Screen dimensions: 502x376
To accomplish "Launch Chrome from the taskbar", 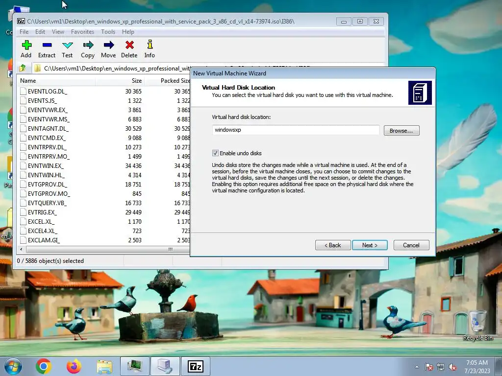I will coord(44,366).
